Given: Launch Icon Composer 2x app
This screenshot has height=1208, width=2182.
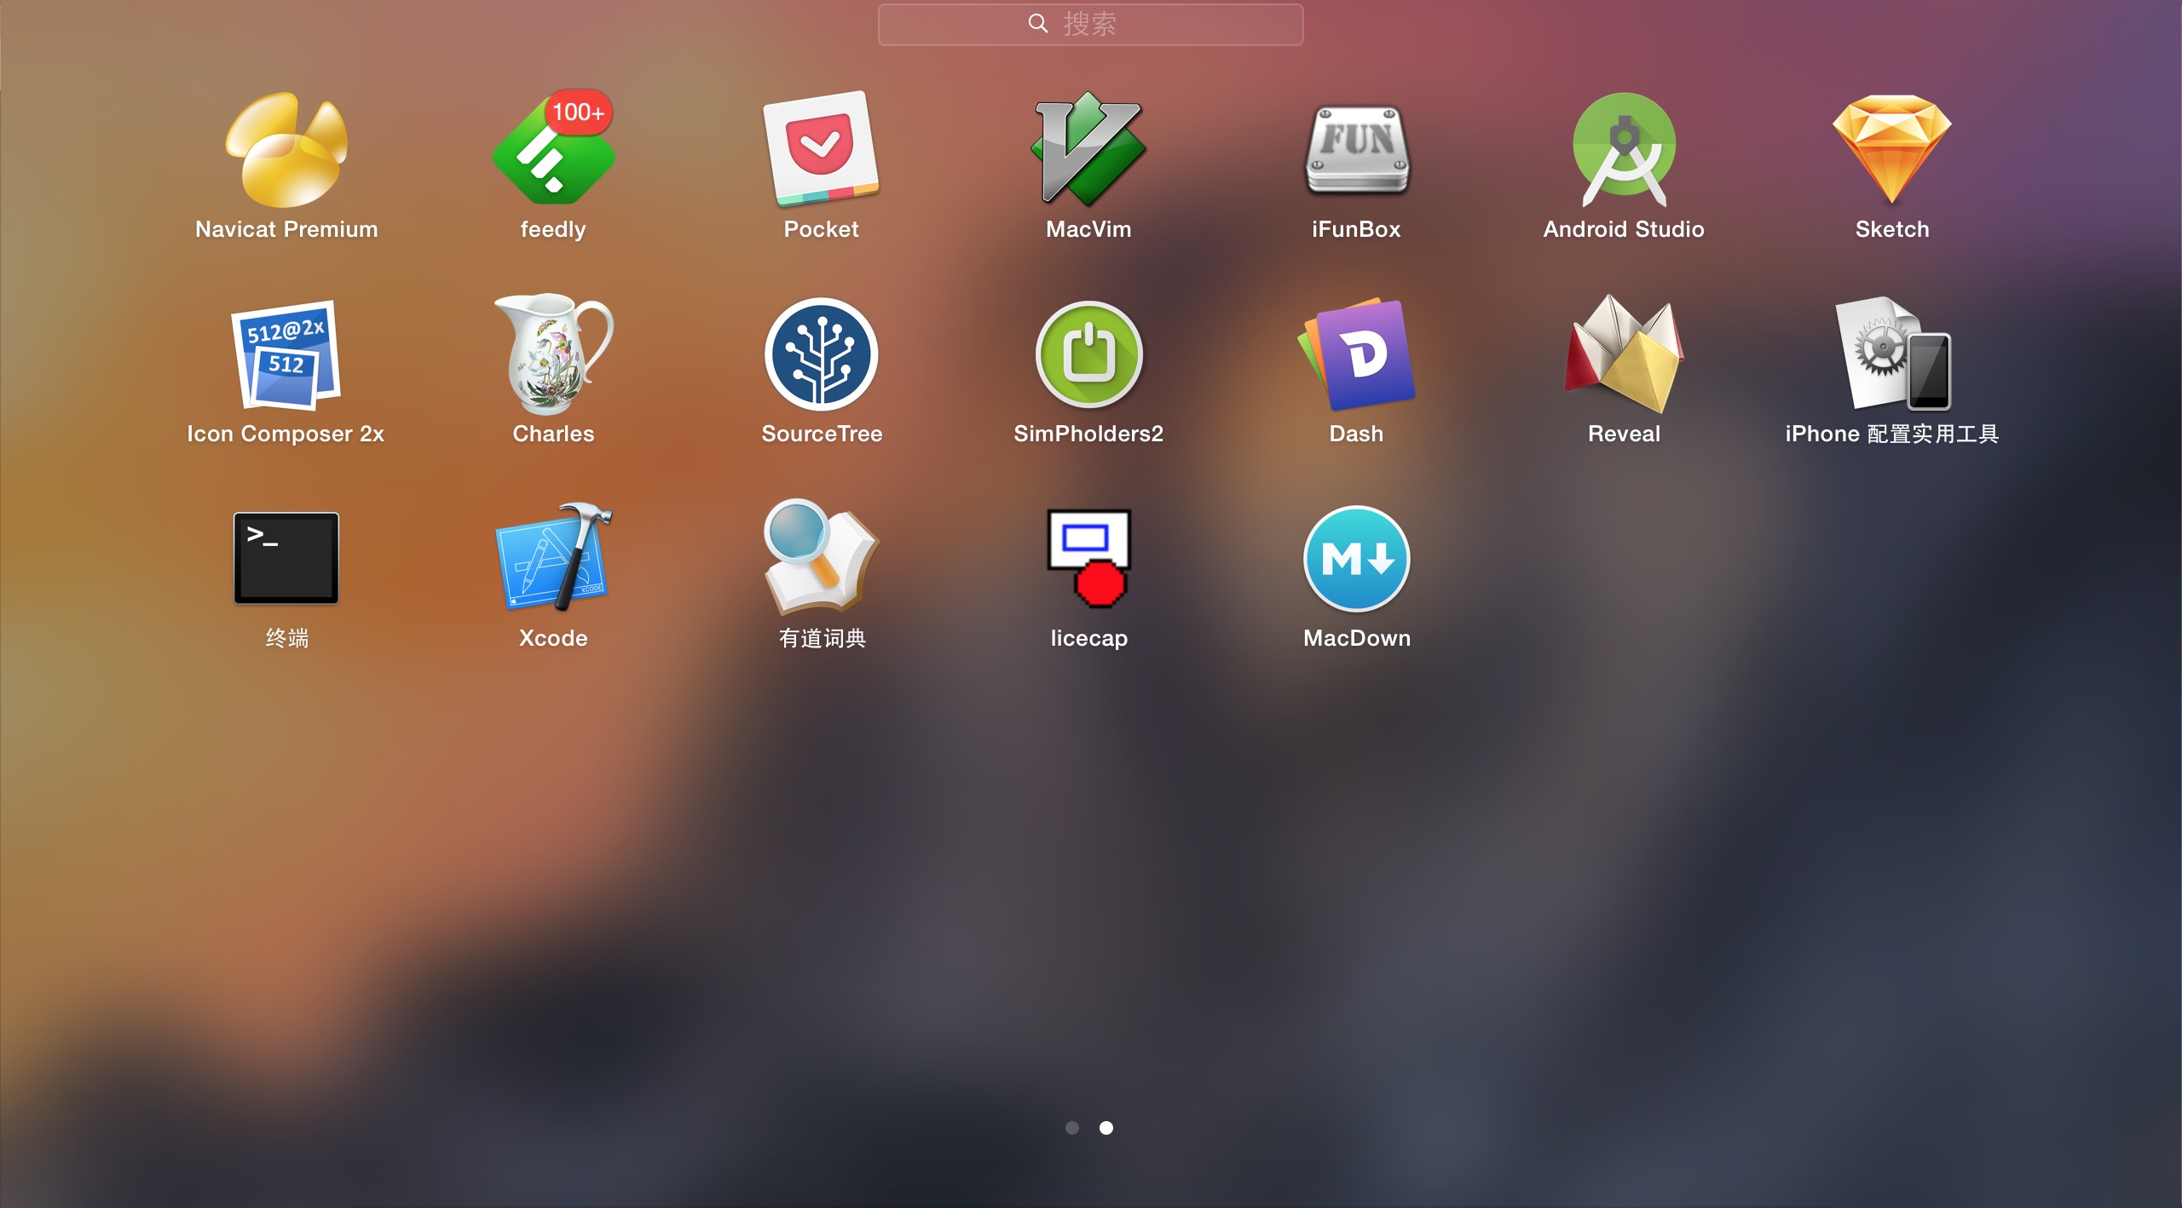Looking at the screenshot, I should pyautogui.click(x=286, y=354).
